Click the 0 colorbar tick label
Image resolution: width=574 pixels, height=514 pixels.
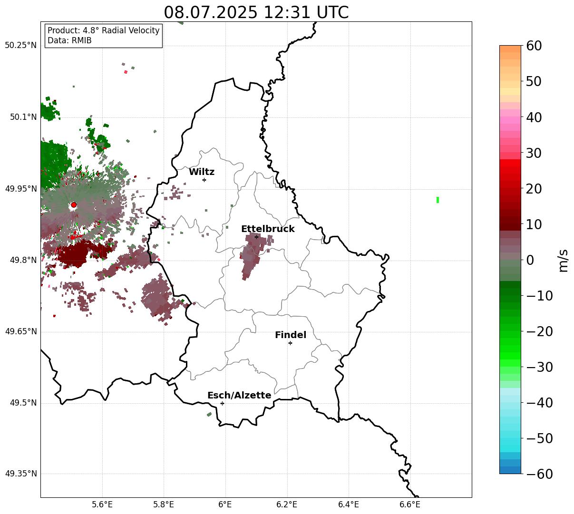tap(530, 260)
